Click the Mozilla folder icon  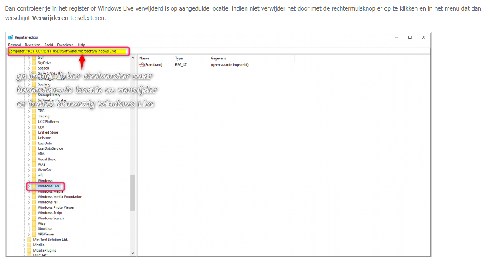(x=29, y=245)
